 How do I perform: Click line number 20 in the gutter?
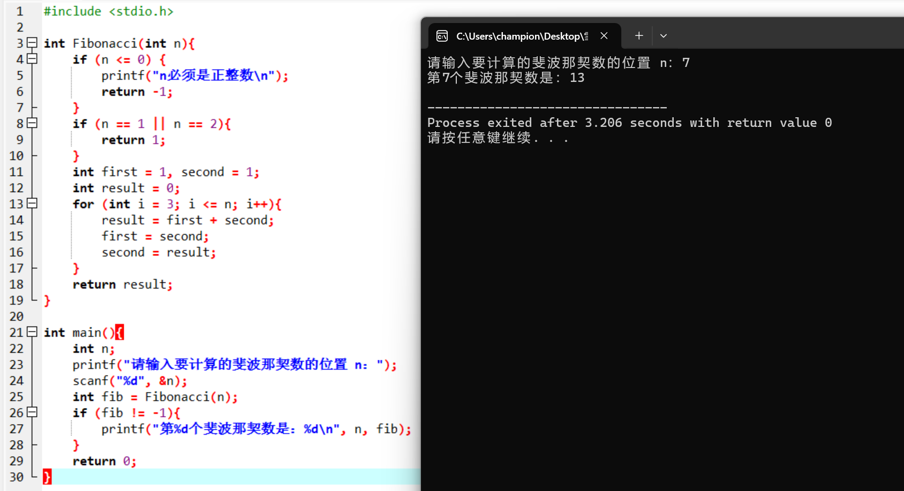pyautogui.click(x=17, y=316)
